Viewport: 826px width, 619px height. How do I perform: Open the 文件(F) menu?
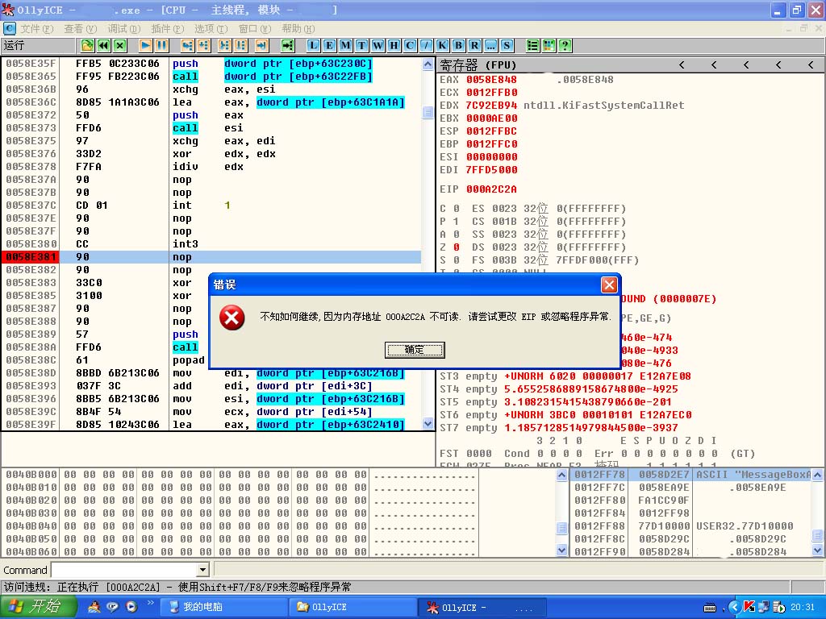37,28
